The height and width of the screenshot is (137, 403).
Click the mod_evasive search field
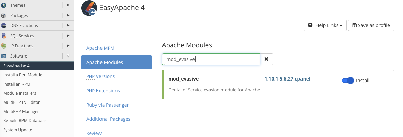(211, 59)
